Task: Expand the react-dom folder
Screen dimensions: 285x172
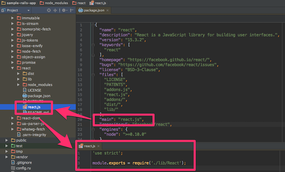Action: coord(12,118)
